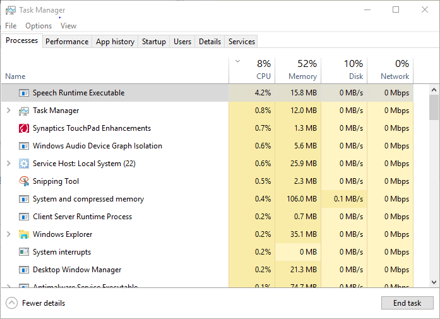This screenshot has width=440, height=319.
Task: Click the scrollbar up arrow
Action: [x=434, y=90]
